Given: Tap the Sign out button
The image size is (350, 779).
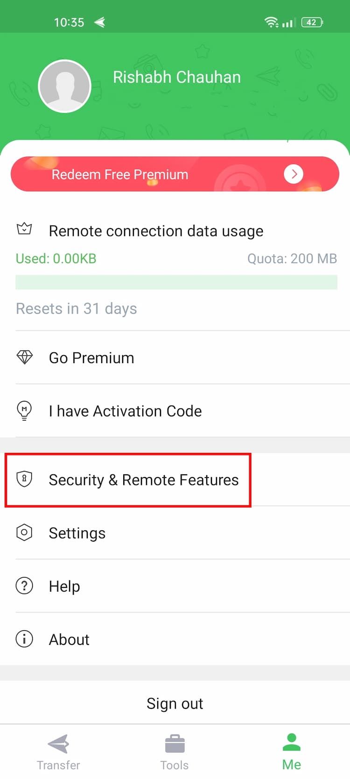Looking at the screenshot, I should pos(175,703).
